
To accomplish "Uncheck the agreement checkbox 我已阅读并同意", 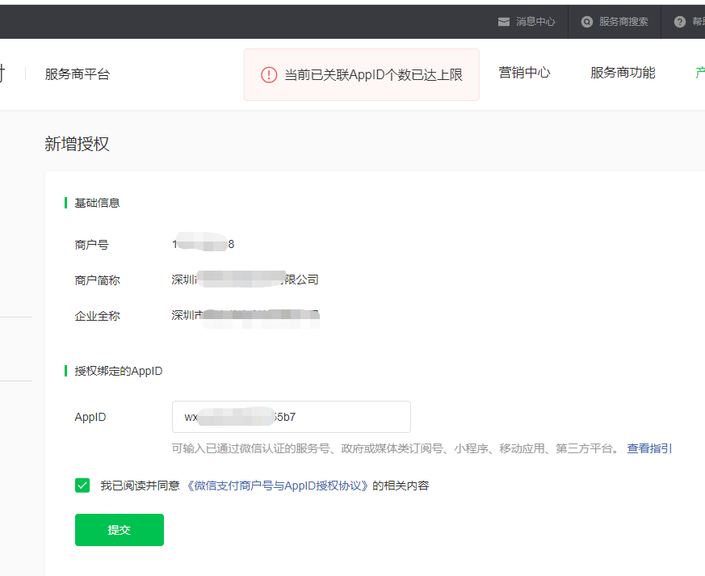I will tap(82, 486).
